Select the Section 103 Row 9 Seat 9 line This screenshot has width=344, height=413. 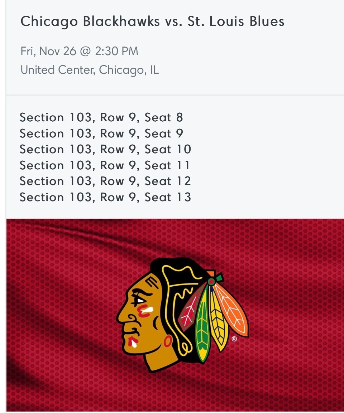click(101, 133)
